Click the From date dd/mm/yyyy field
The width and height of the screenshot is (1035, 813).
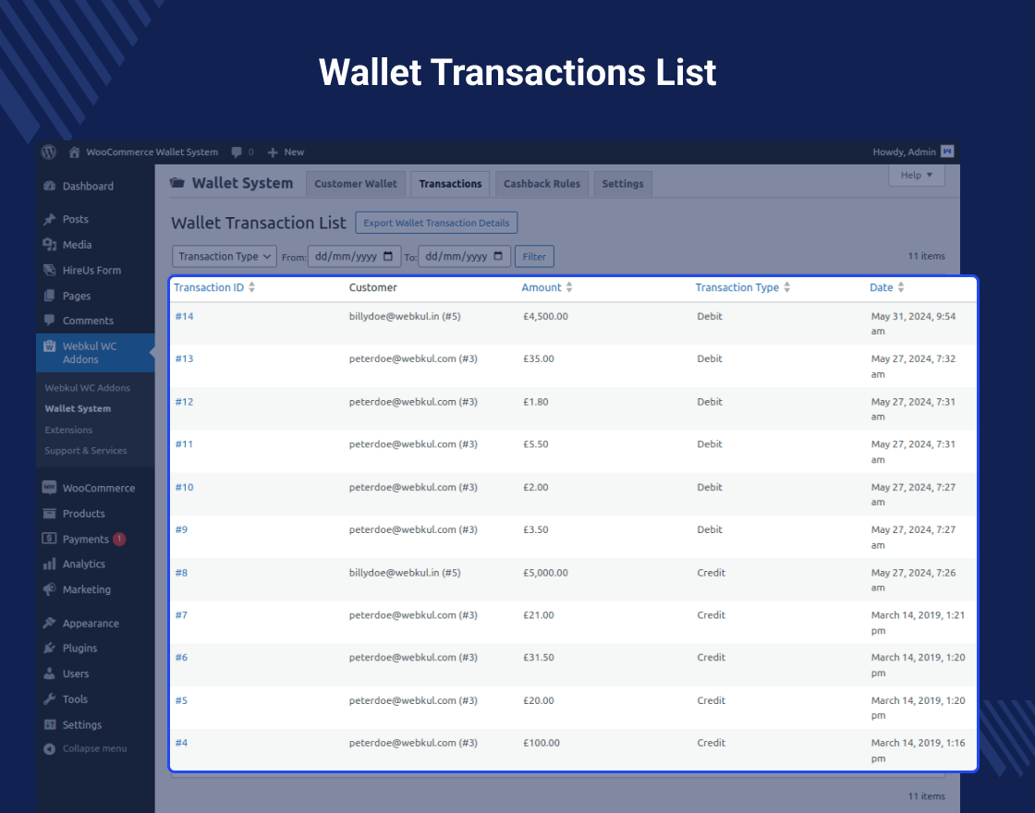point(354,256)
